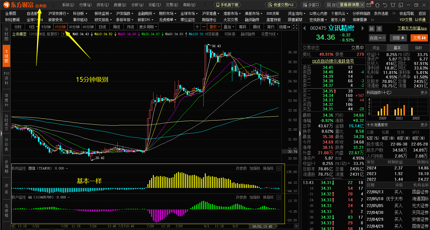Image resolution: width=430 pixels, height=230 pixels.
Task: Switch chart to 5分钟 period
Action: tap(46, 27)
